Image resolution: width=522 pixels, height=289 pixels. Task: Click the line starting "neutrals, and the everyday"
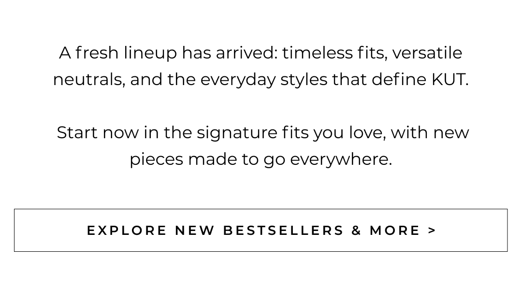[261, 79]
